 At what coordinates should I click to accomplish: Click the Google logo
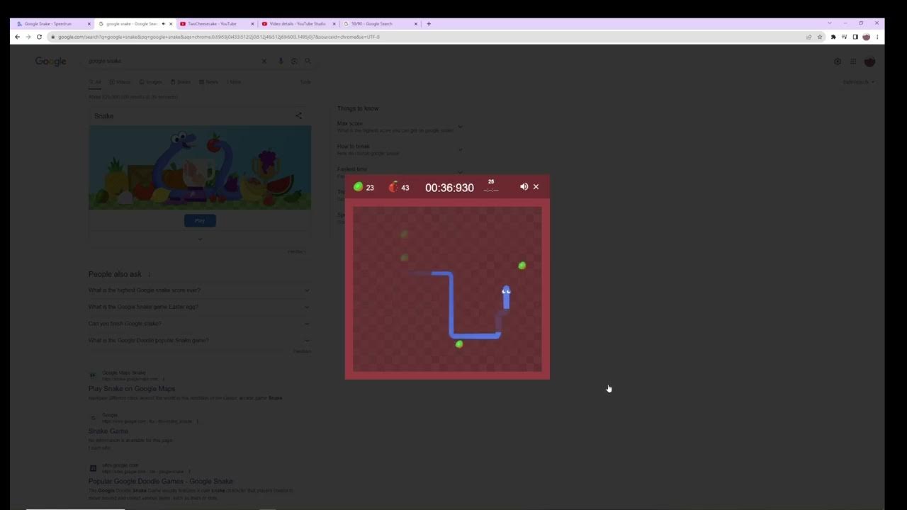51,62
